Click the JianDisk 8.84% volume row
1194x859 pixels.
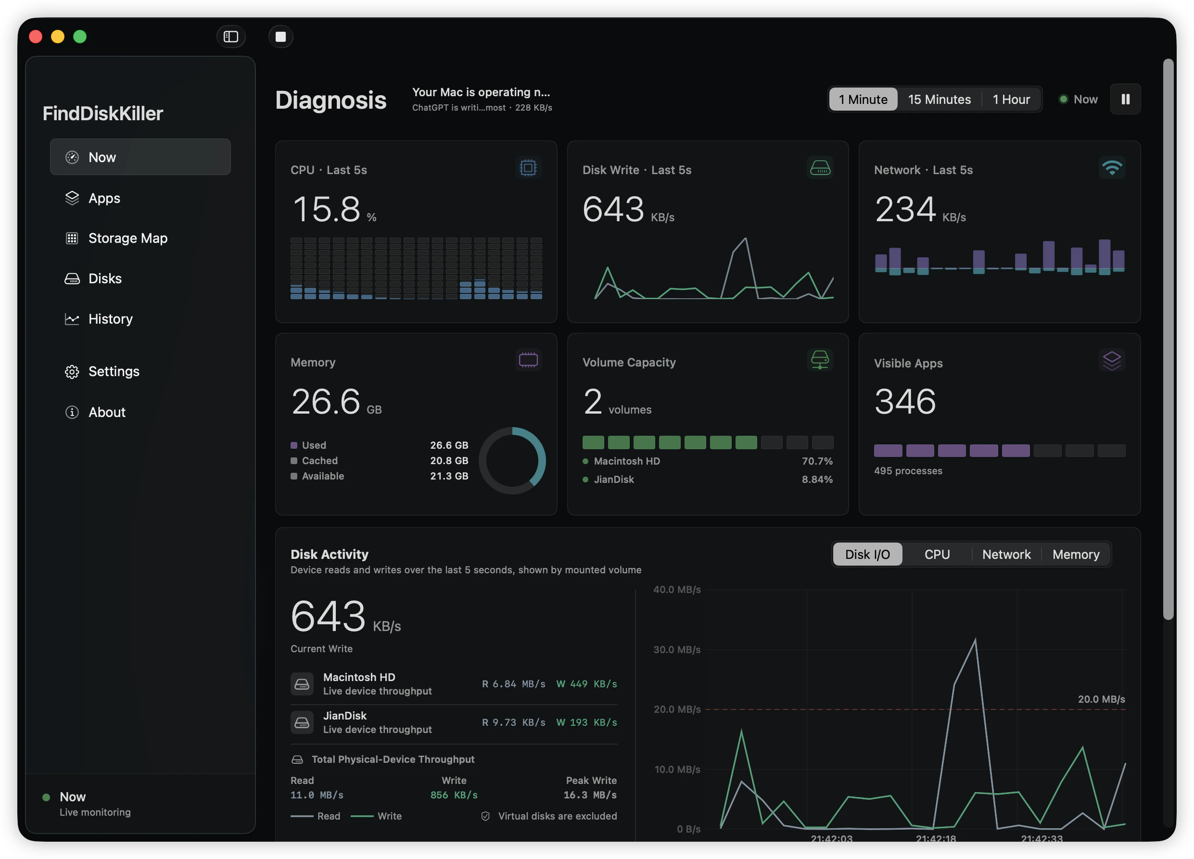pos(708,480)
